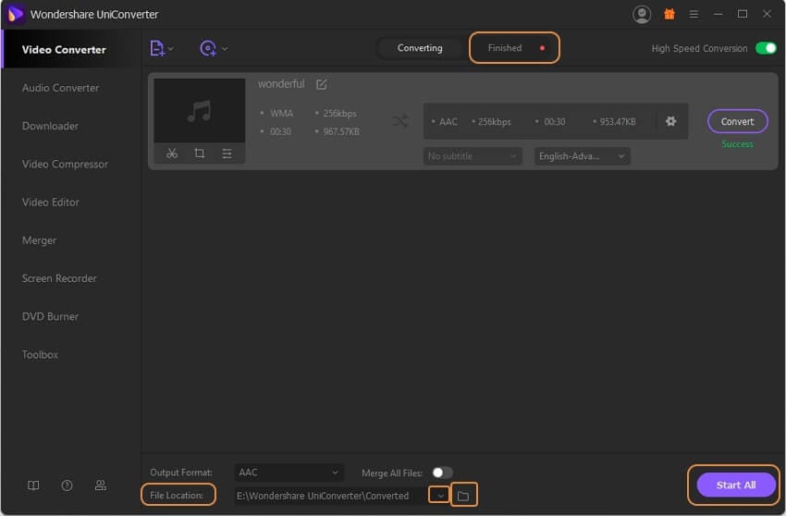Switch to the Converting tab
This screenshot has height=516, width=786.
[x=420, y=48]
